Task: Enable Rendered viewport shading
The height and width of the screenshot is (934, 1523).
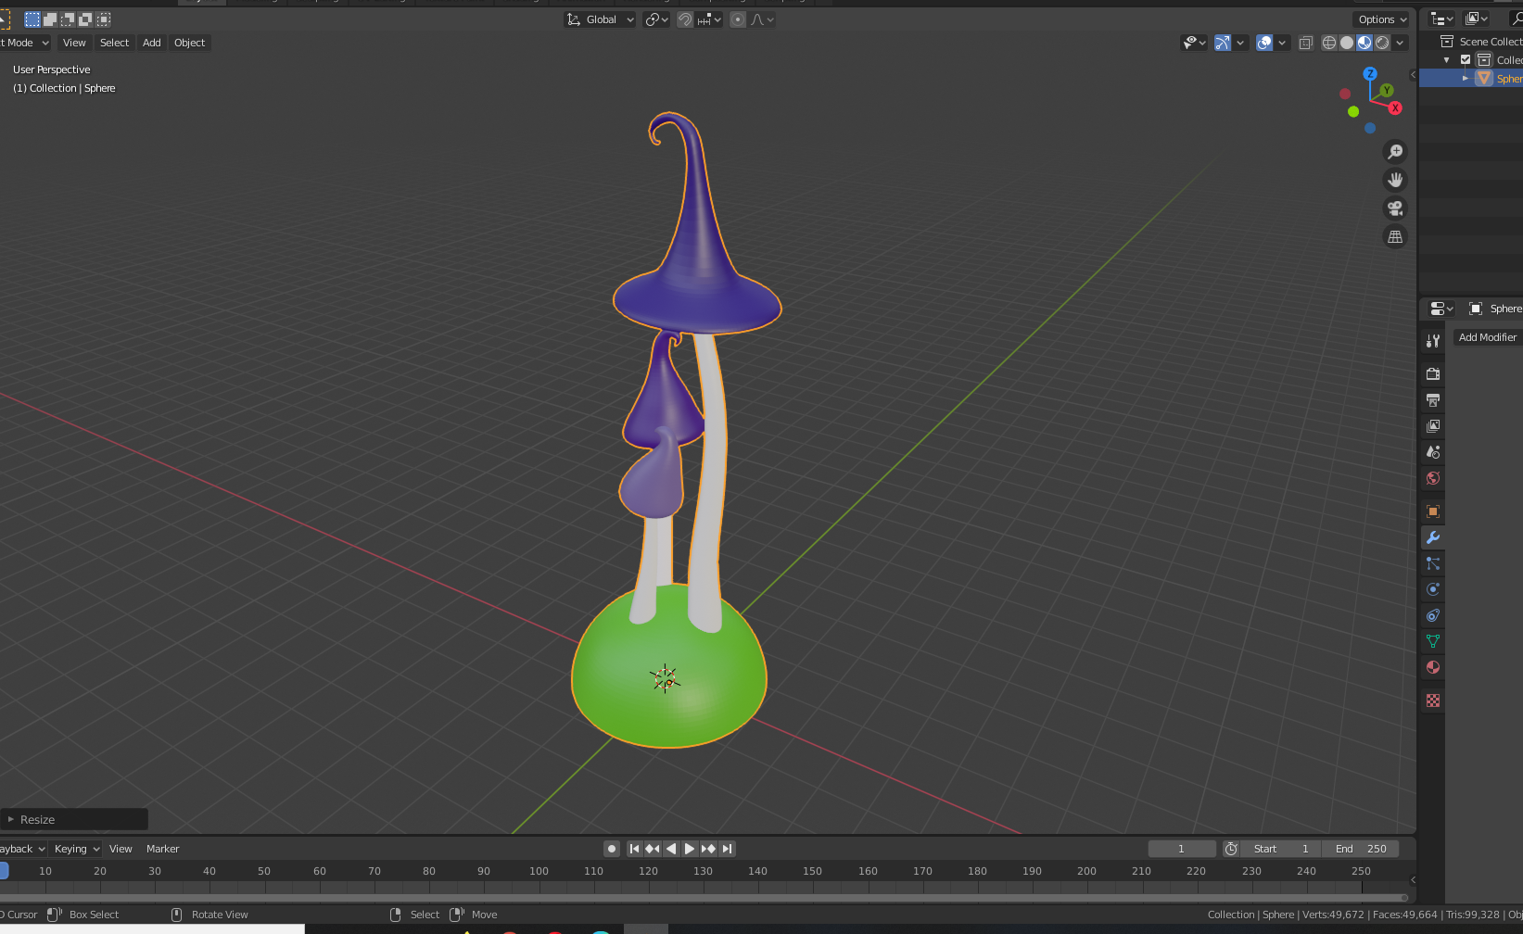Action: (1381, 42)
